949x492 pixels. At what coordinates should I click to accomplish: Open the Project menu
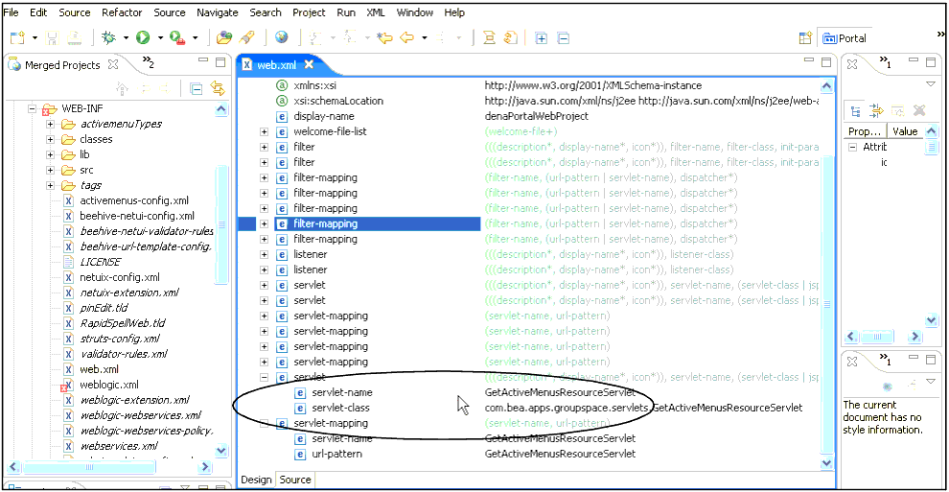(309, 12)
